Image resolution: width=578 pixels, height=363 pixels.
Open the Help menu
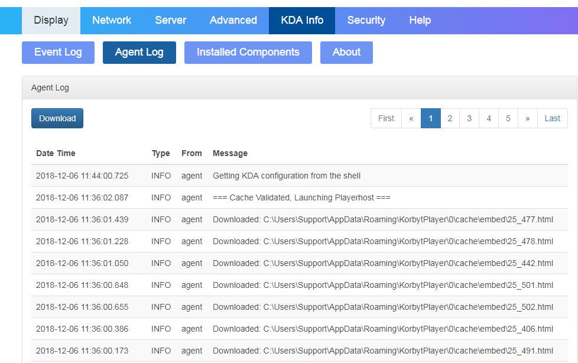coord(420,20)
